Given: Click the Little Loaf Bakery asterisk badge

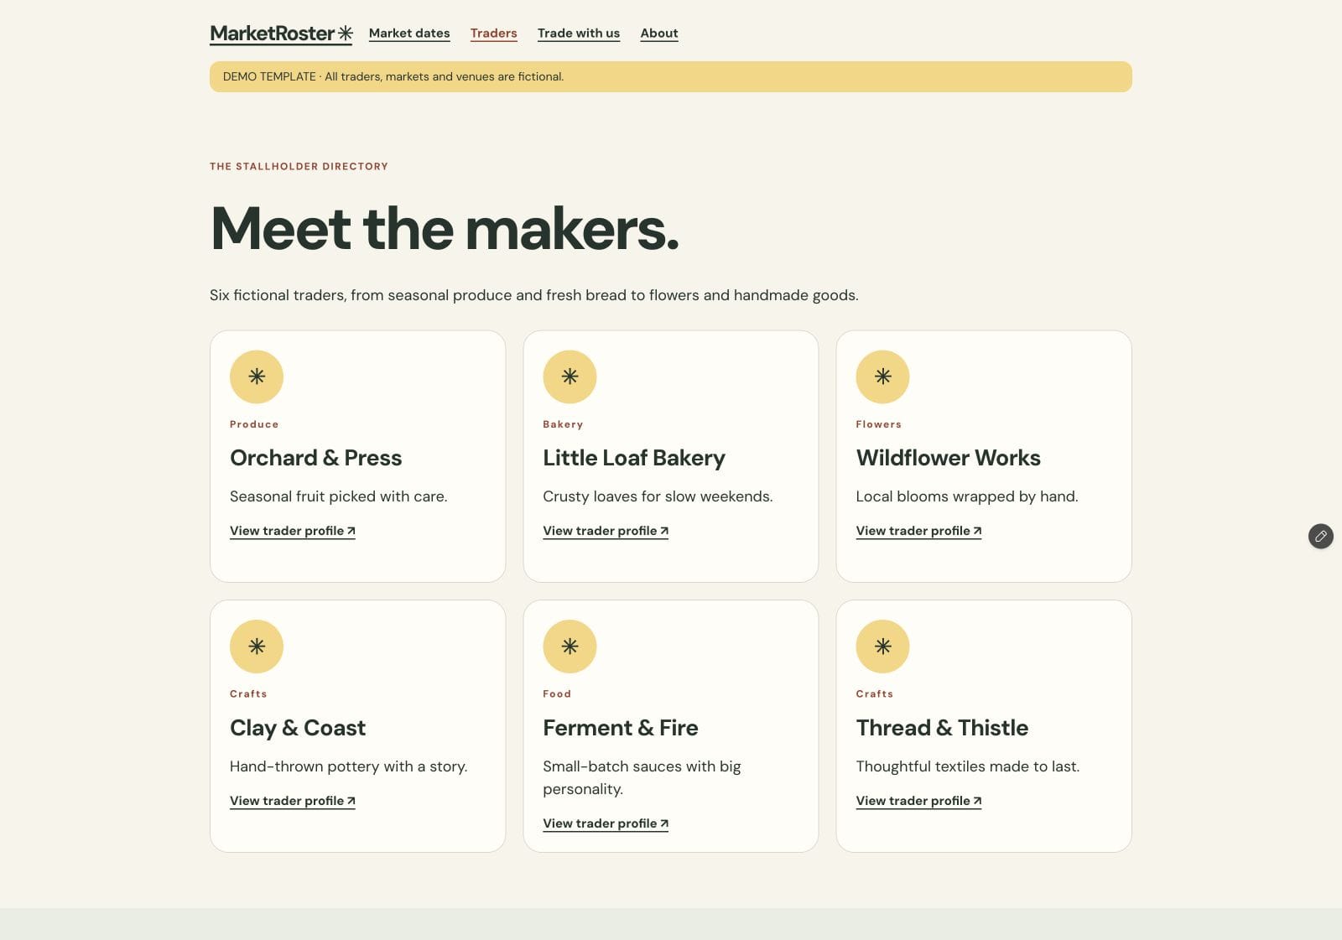Looking at the screenshot, I should (x=570, y=377).
